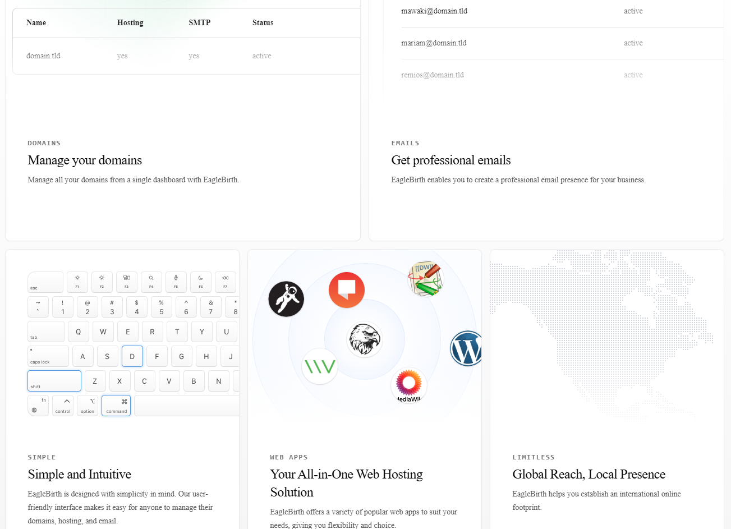The height and width of the screenshot is (529, 731).
Task: Click the Q key
Action: click(x=79, y=332)
